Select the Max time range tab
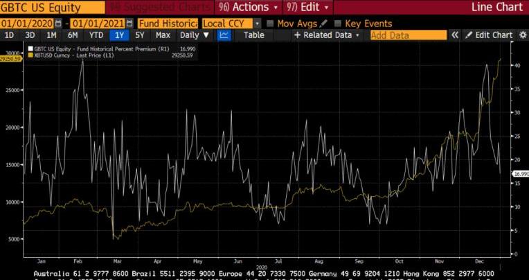Image resolution: width=529 pixels, height=280 pixels. tap(163, 35)
